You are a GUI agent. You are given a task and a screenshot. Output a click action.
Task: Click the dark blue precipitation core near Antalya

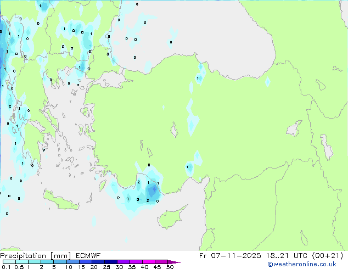[153, 190]
